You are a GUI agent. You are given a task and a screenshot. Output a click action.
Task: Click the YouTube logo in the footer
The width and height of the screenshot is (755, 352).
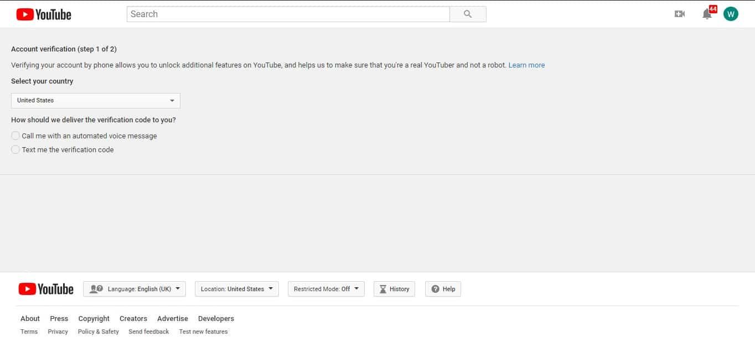pos(46,288)
